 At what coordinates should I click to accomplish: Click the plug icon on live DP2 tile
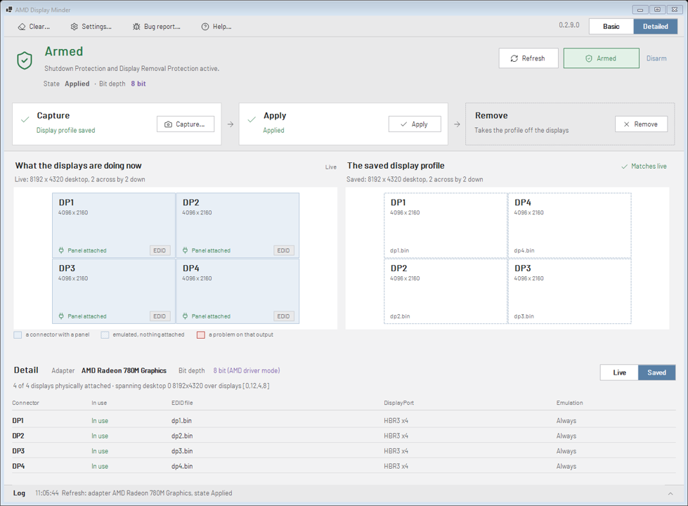185,251
